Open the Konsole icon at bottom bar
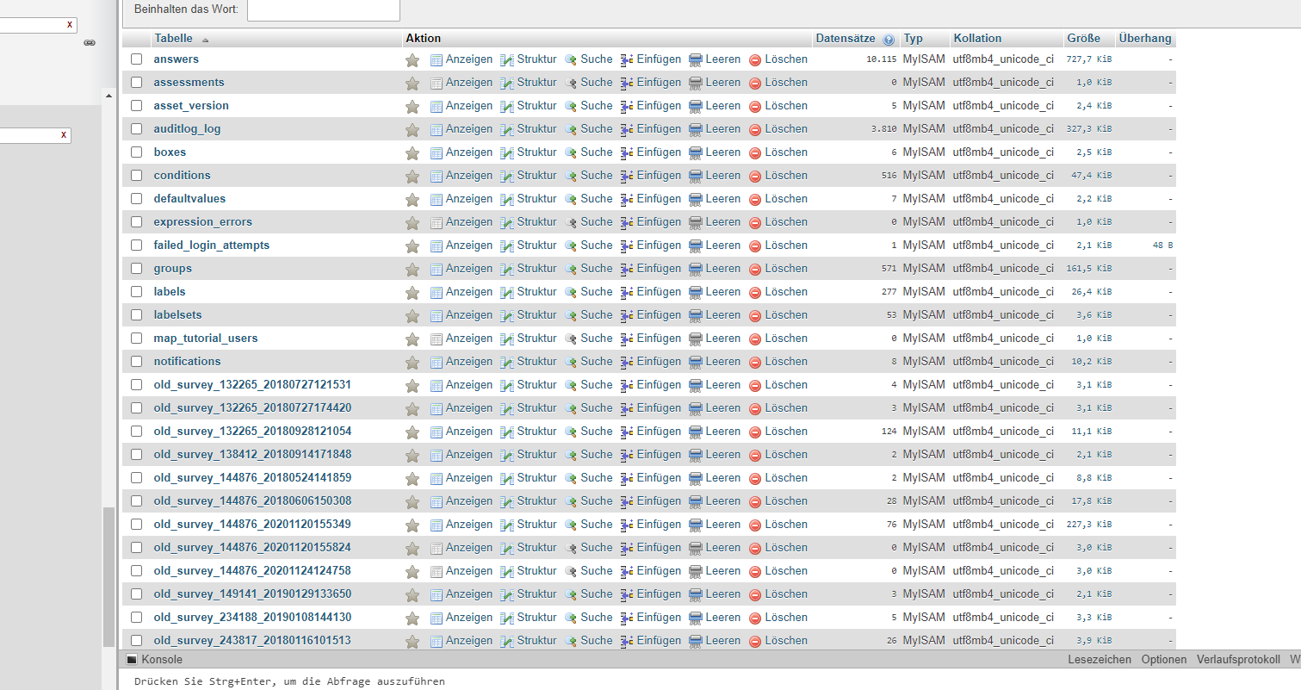This screenshot has width=1301, height=690. tap(132, 660)
